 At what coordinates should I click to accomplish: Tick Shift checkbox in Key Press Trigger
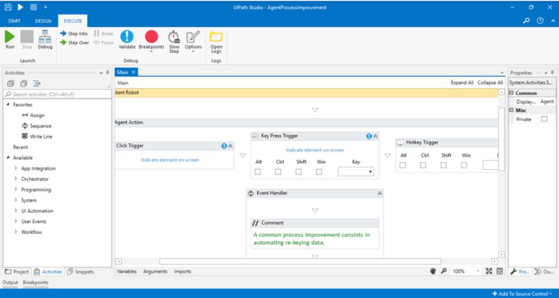point(299,172)
